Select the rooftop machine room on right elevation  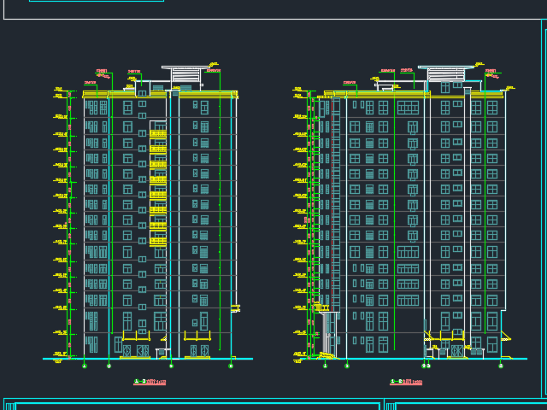pyautogui.click(x=446, y=74)
